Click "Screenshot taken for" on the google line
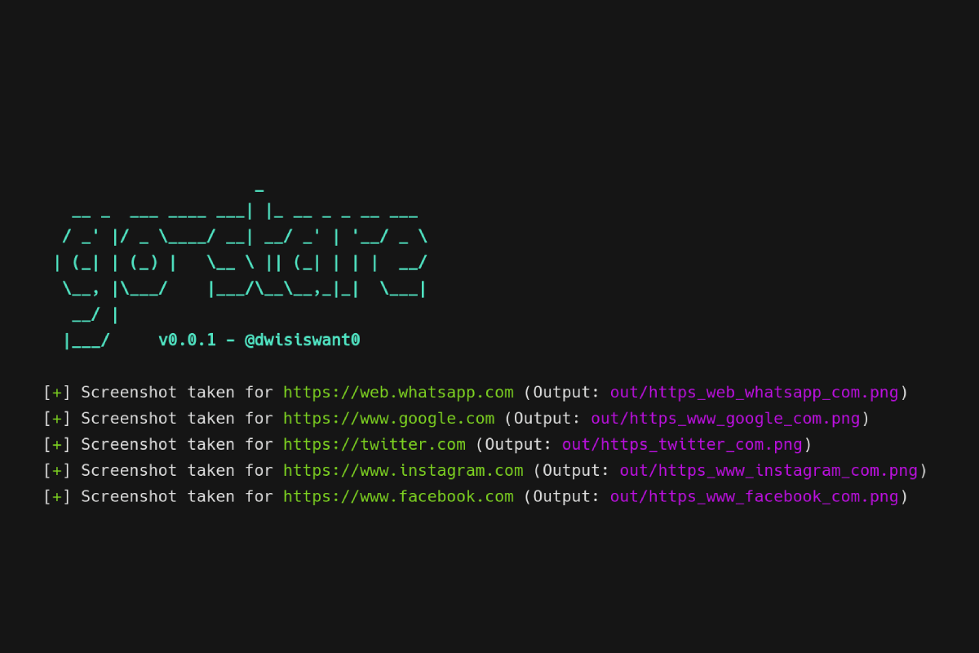 [177, 419]
